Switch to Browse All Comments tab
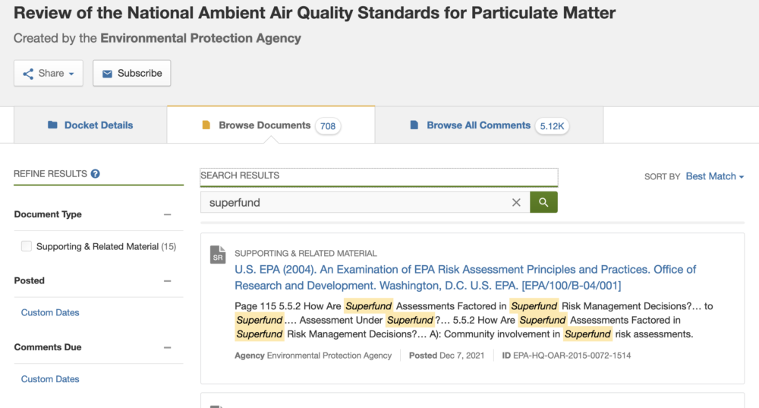Screen dimensions: 759x408 tap(489, 125)
